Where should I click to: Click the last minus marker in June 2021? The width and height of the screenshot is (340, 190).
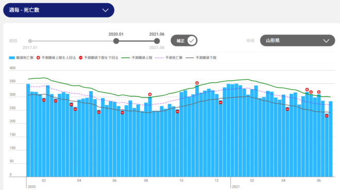tap(327, 116)
